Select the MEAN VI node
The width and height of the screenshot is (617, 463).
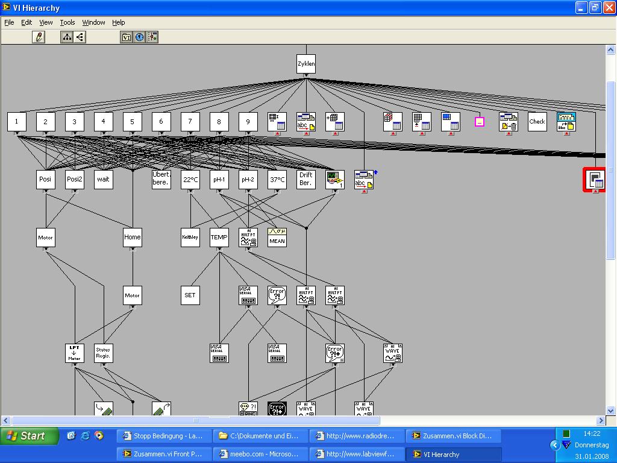[277, 238]
